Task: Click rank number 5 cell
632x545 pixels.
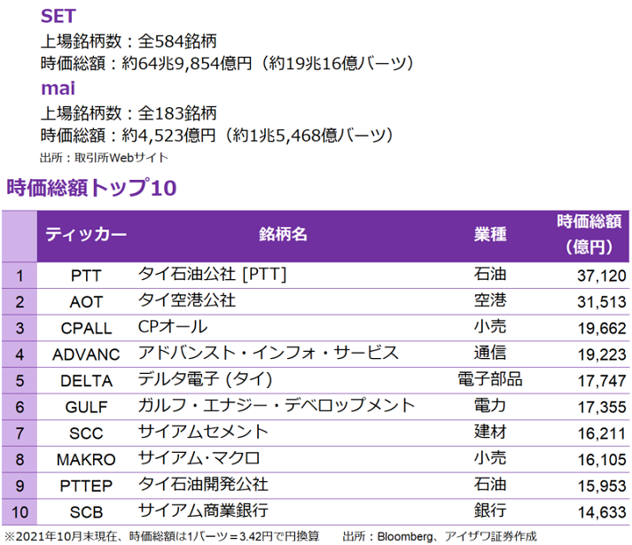Action: (20, 381)
